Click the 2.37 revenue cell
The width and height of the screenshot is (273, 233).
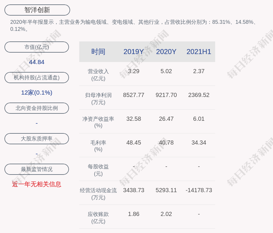(199, 71)
